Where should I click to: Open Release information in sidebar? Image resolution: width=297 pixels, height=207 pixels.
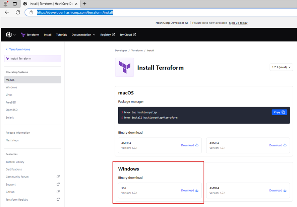coord(18,133)
